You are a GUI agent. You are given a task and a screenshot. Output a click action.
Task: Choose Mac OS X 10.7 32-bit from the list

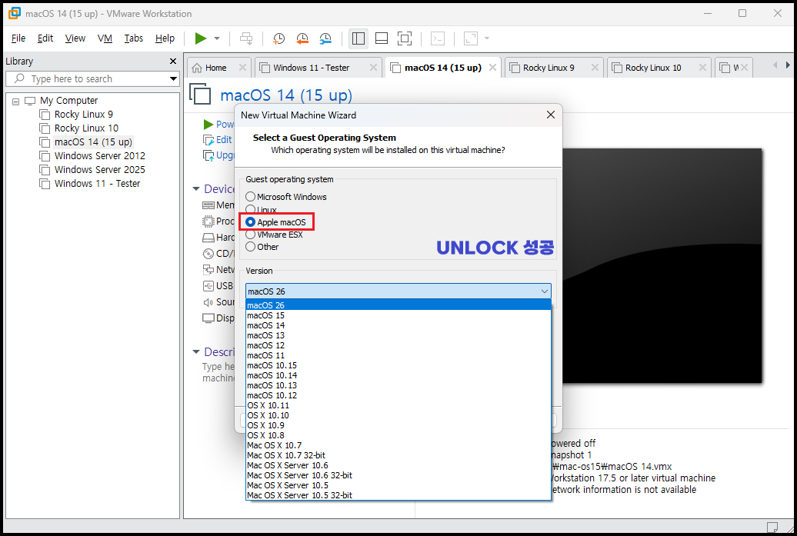tap(398, 455)
